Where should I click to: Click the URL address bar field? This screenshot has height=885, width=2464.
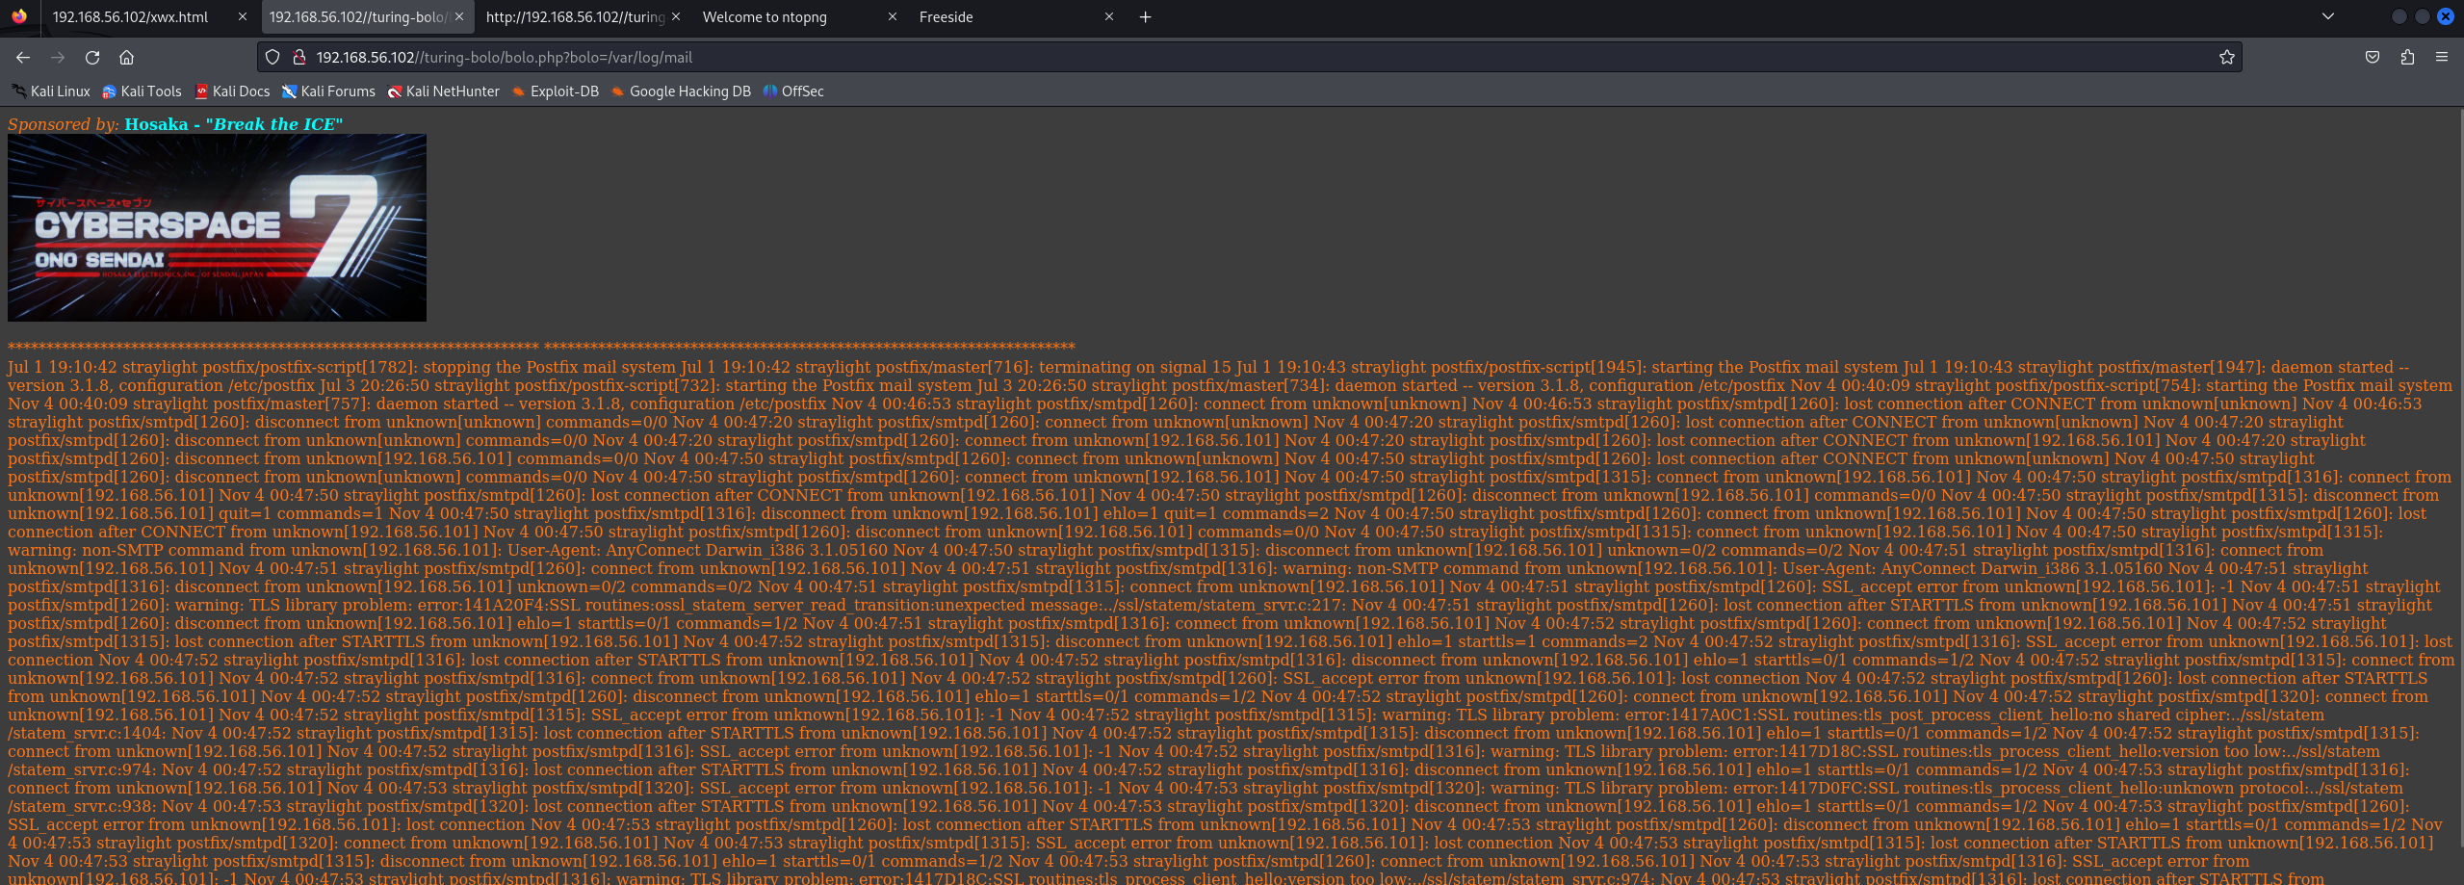(x=1252, y=58)
